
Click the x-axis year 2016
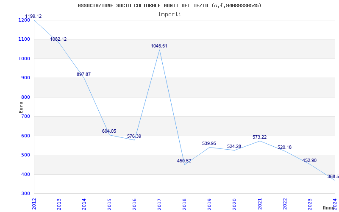pos(134,204)
